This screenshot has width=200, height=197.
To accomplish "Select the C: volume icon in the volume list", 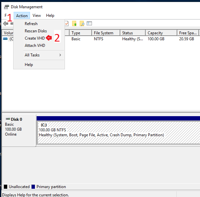I will 5,39.
